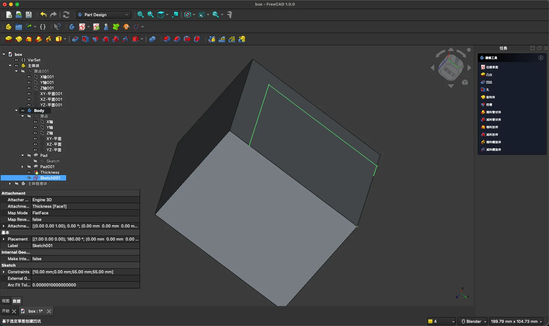Select the Pocket tool in the toolbar
549x326 pixels.
(75, 39)
